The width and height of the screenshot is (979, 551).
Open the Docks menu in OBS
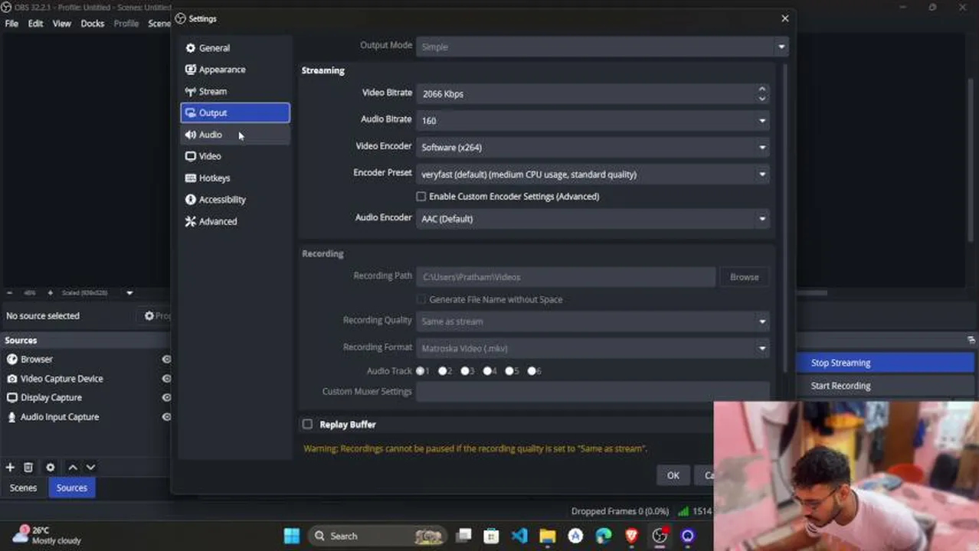coord(93,24)
